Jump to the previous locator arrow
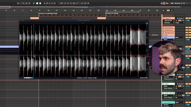Viewport: 191px width, 107px height. point(162,12)
